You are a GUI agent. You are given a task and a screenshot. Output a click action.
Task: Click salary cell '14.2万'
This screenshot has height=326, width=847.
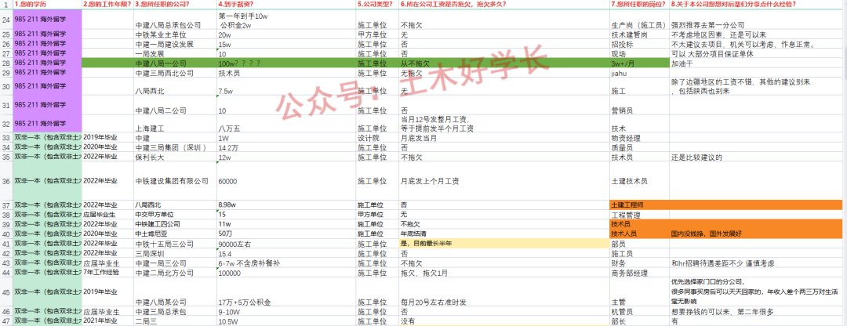pyautogui.click(x=285, y=147)
